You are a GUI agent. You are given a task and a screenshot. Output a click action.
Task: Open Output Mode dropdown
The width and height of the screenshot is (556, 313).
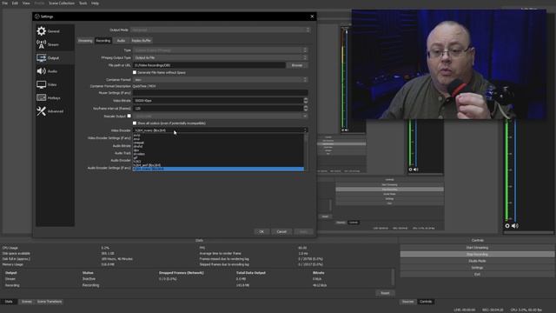pos(220,30)
